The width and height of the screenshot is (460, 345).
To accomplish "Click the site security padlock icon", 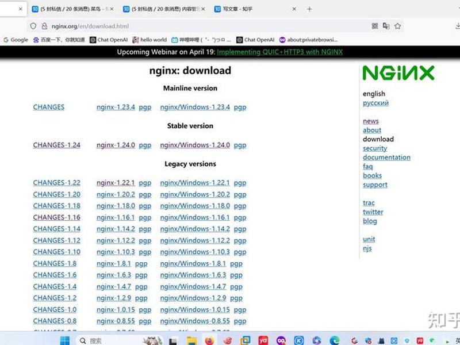I will [x=44, y=26].
